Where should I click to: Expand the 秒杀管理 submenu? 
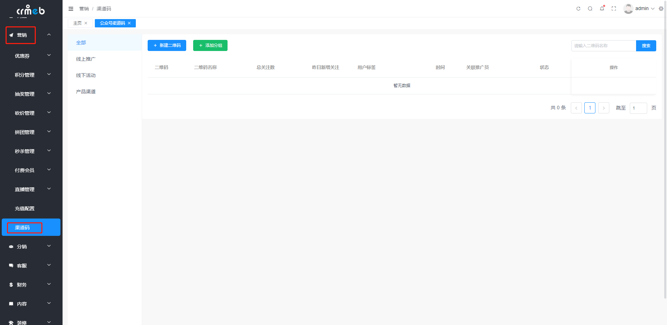tap(49, 151)
